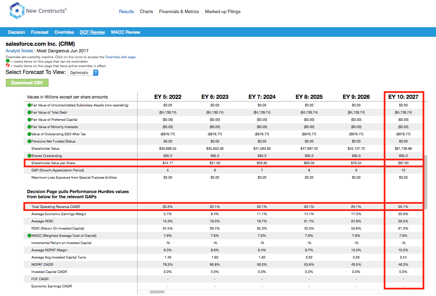
Task: Click the vertical scrollbar thumb
Action: [426, 182]
